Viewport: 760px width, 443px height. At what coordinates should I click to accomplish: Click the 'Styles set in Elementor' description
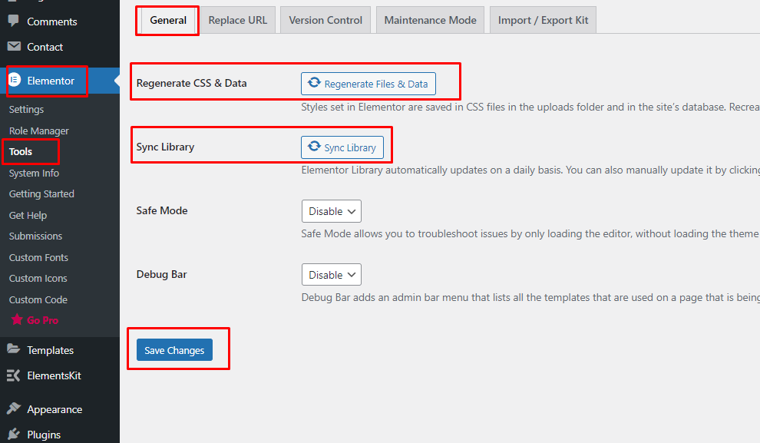(x=530, y=107)
